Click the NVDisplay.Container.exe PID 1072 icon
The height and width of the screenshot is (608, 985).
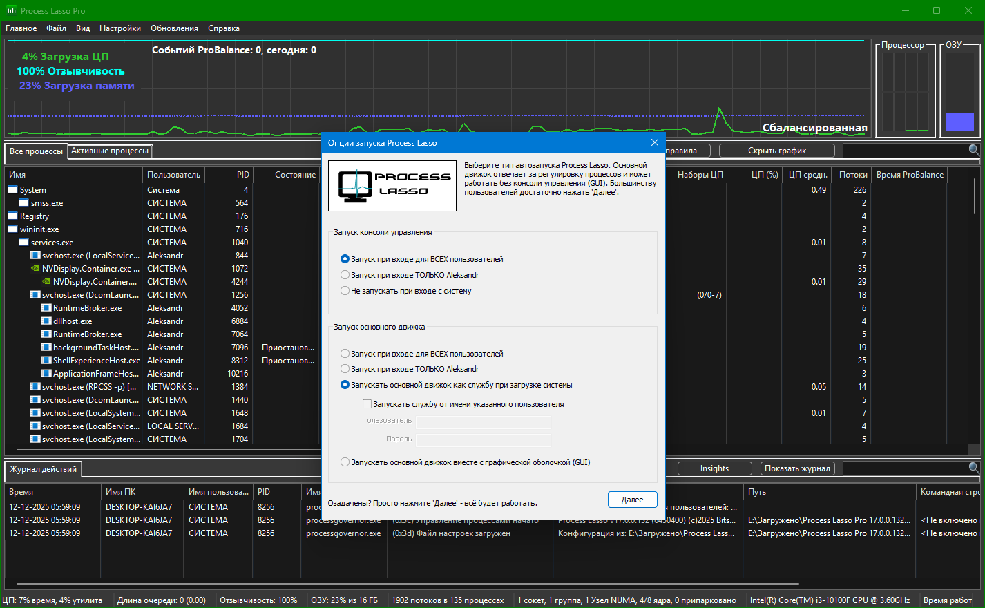click(x=35, y=269)
